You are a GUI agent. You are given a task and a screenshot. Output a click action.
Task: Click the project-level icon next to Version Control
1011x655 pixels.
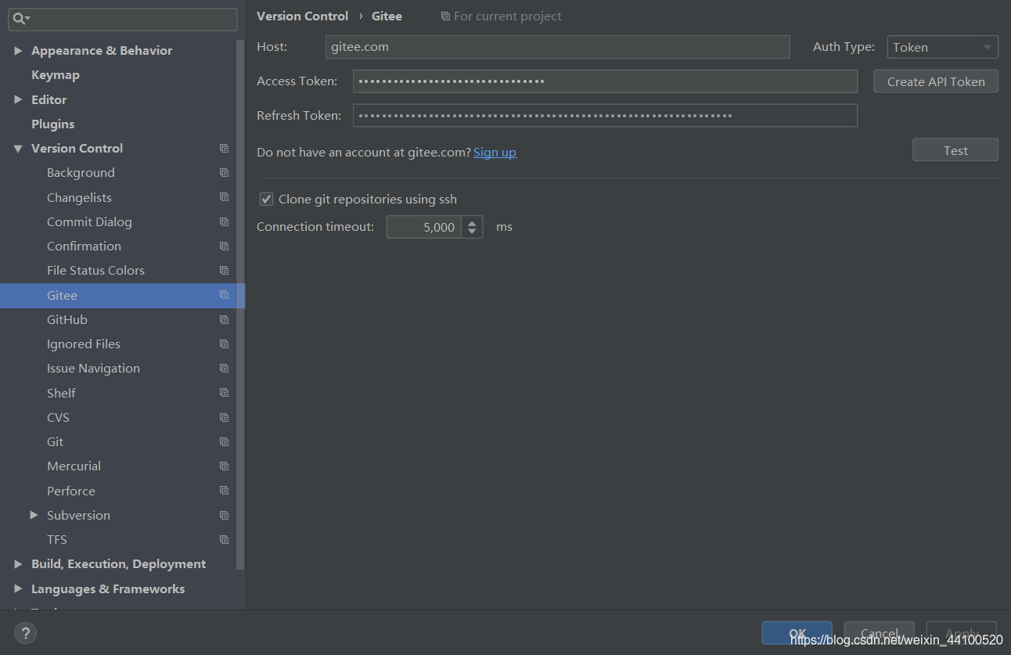click(225, 148)
